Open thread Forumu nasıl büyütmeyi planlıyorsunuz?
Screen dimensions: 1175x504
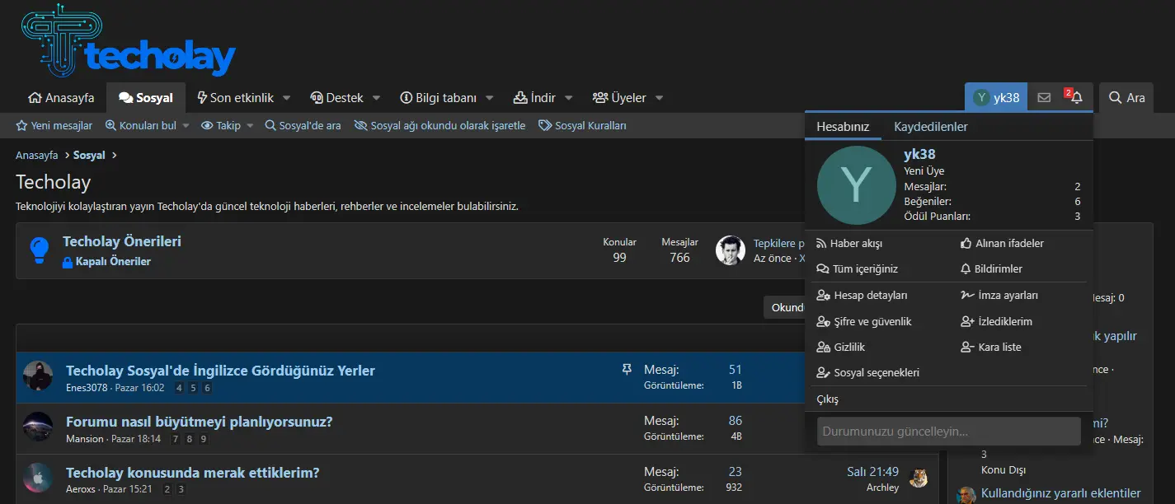[200, 422]
